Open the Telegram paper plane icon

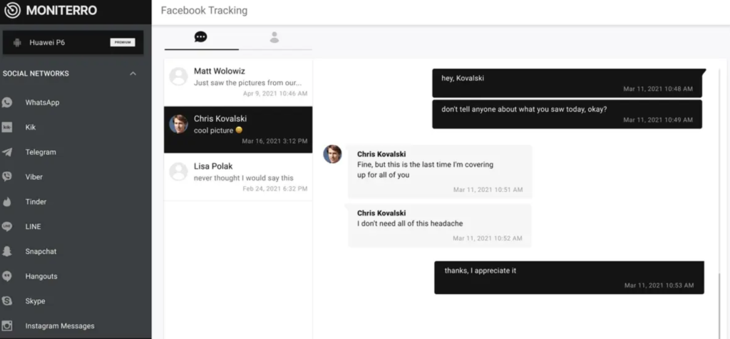point(7,152)
